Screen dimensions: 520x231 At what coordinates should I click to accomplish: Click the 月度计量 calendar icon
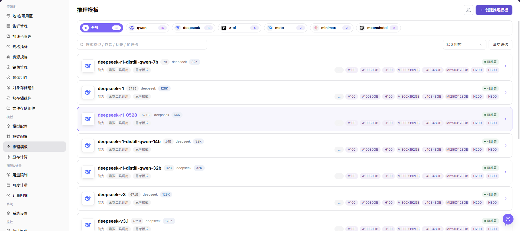coord(8,185)
